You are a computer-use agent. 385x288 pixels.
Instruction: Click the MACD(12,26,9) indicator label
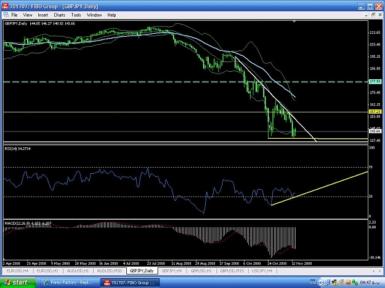(28, 223)
